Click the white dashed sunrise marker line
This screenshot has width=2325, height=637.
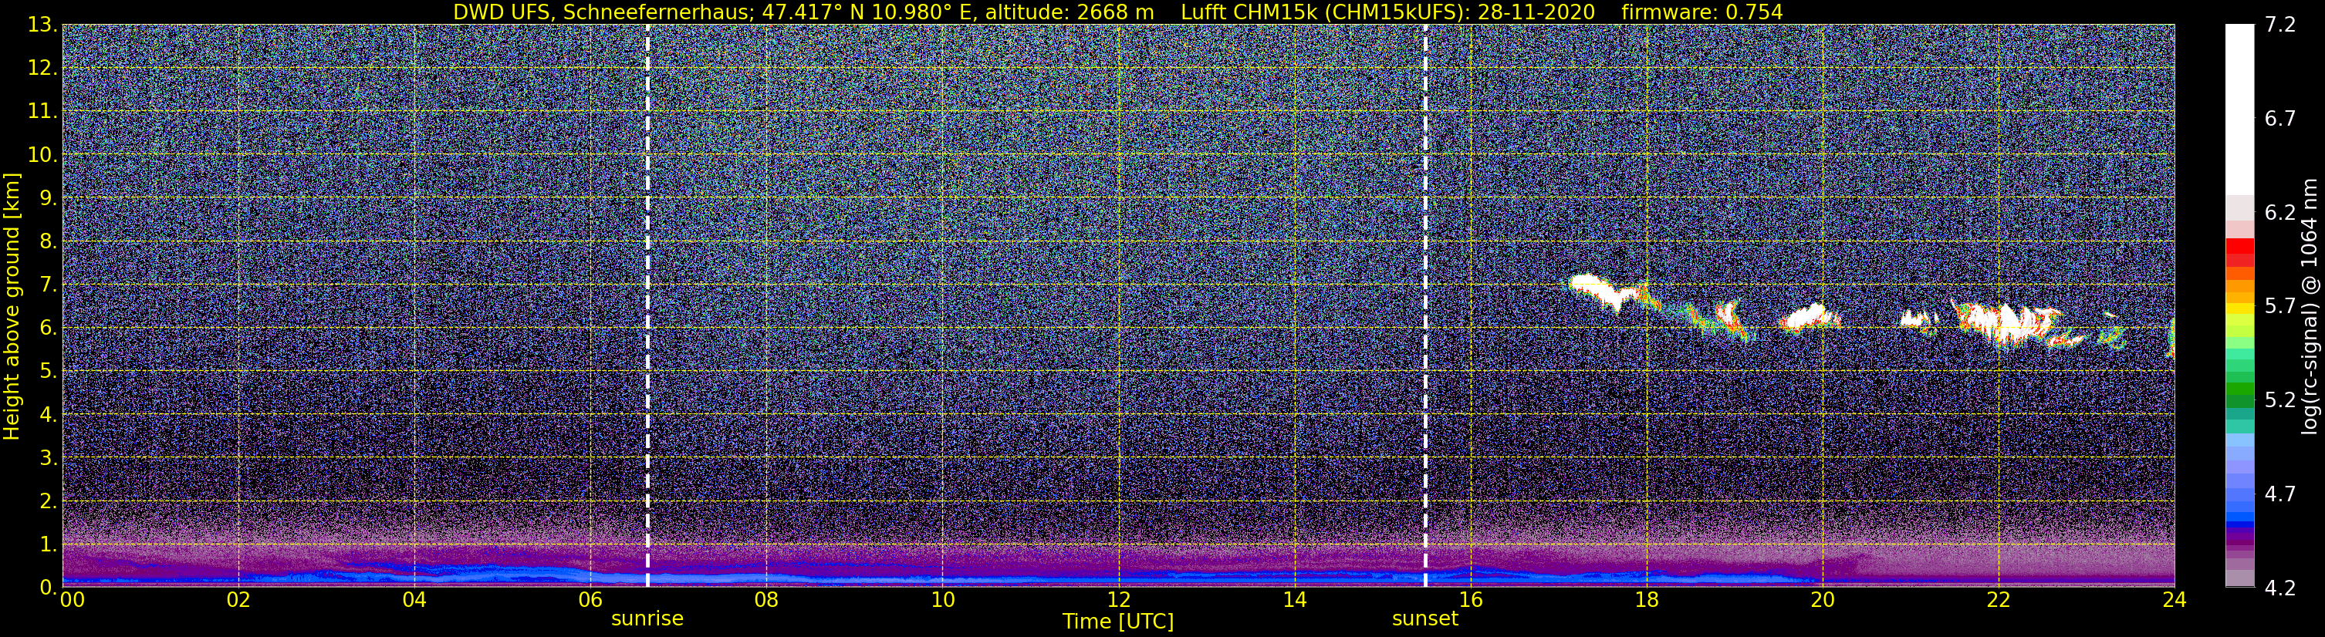[647, 306]
